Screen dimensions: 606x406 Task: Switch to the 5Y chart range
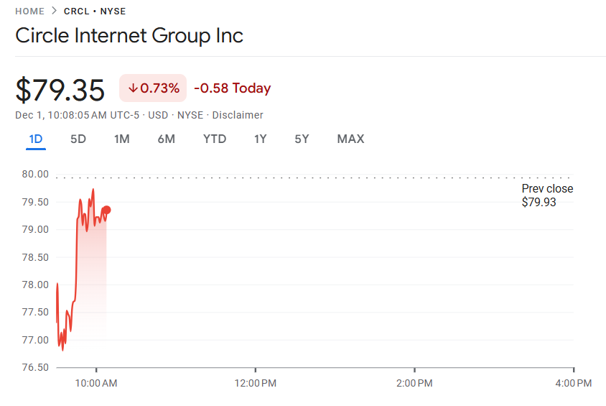(302, 139)
